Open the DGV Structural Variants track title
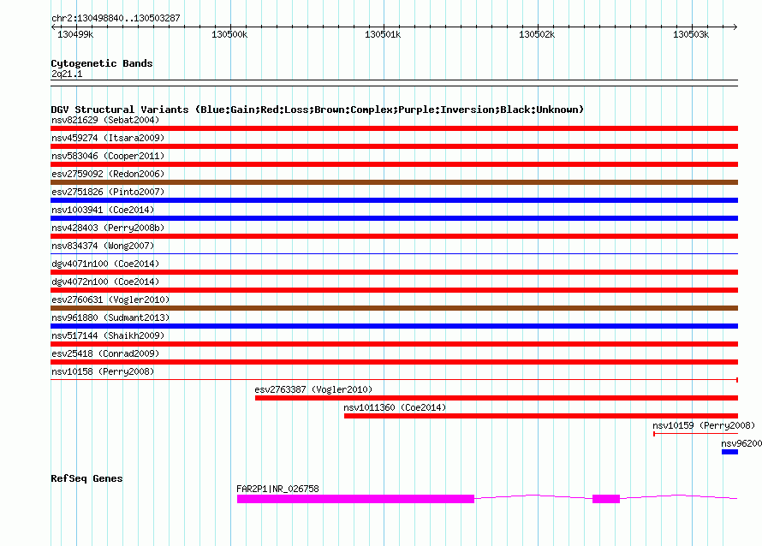Image resolution: width=762 pixels, height=546 pixels. 318,110
